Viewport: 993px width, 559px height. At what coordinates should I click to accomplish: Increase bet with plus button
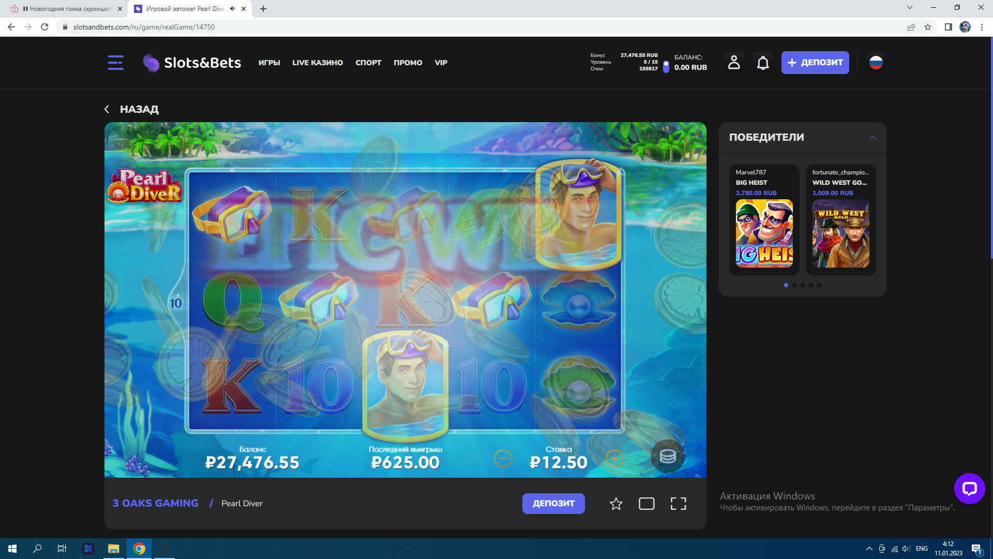click(614, 459)
